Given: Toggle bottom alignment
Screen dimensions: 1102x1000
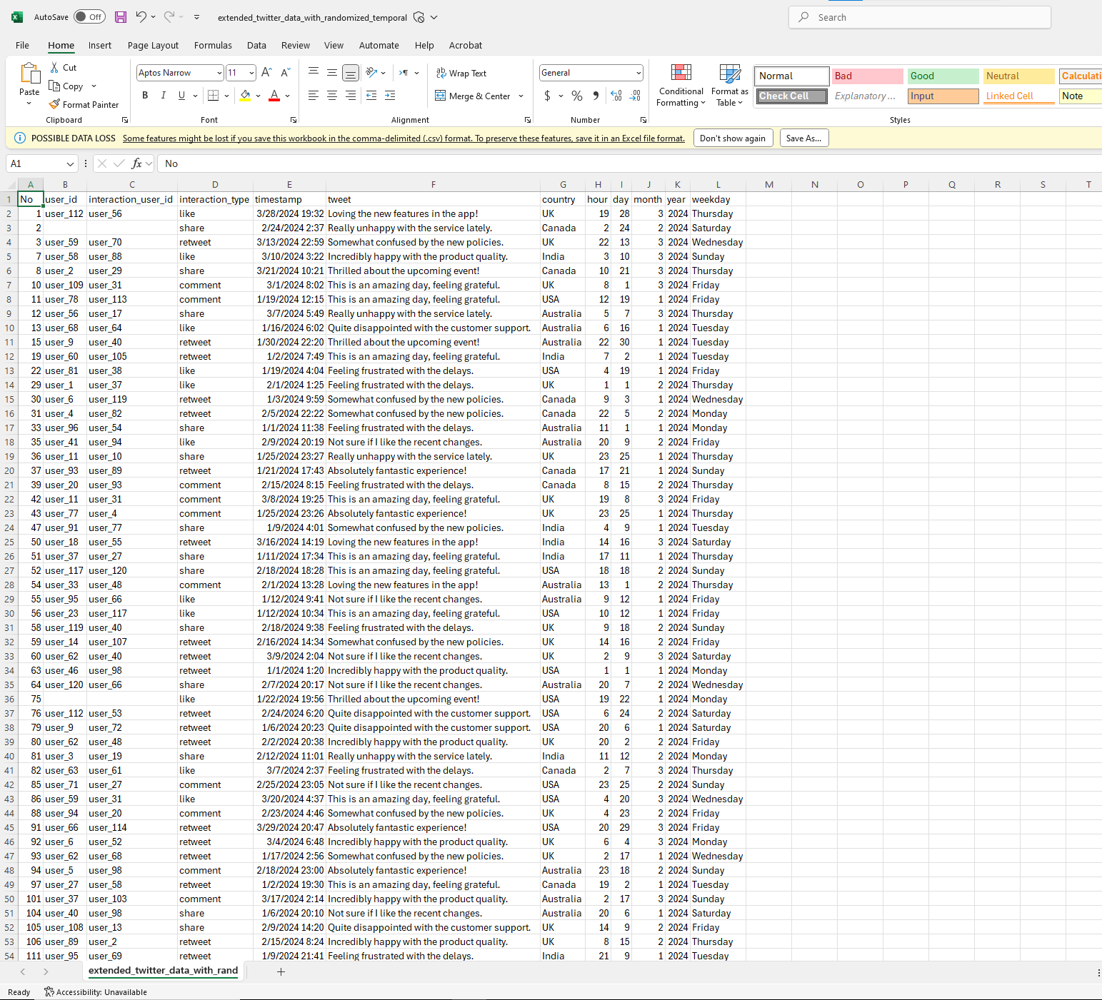Looking at the screenshot, I should [x=351, y=73].
